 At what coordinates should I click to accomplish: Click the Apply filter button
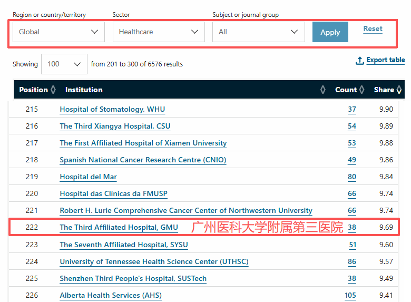(330, 32)
